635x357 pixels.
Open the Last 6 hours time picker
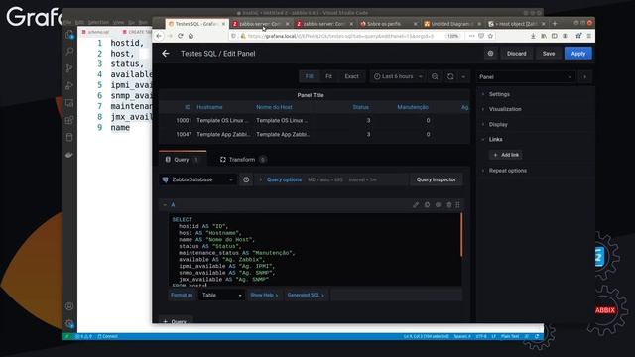click(x=398, y=76)
